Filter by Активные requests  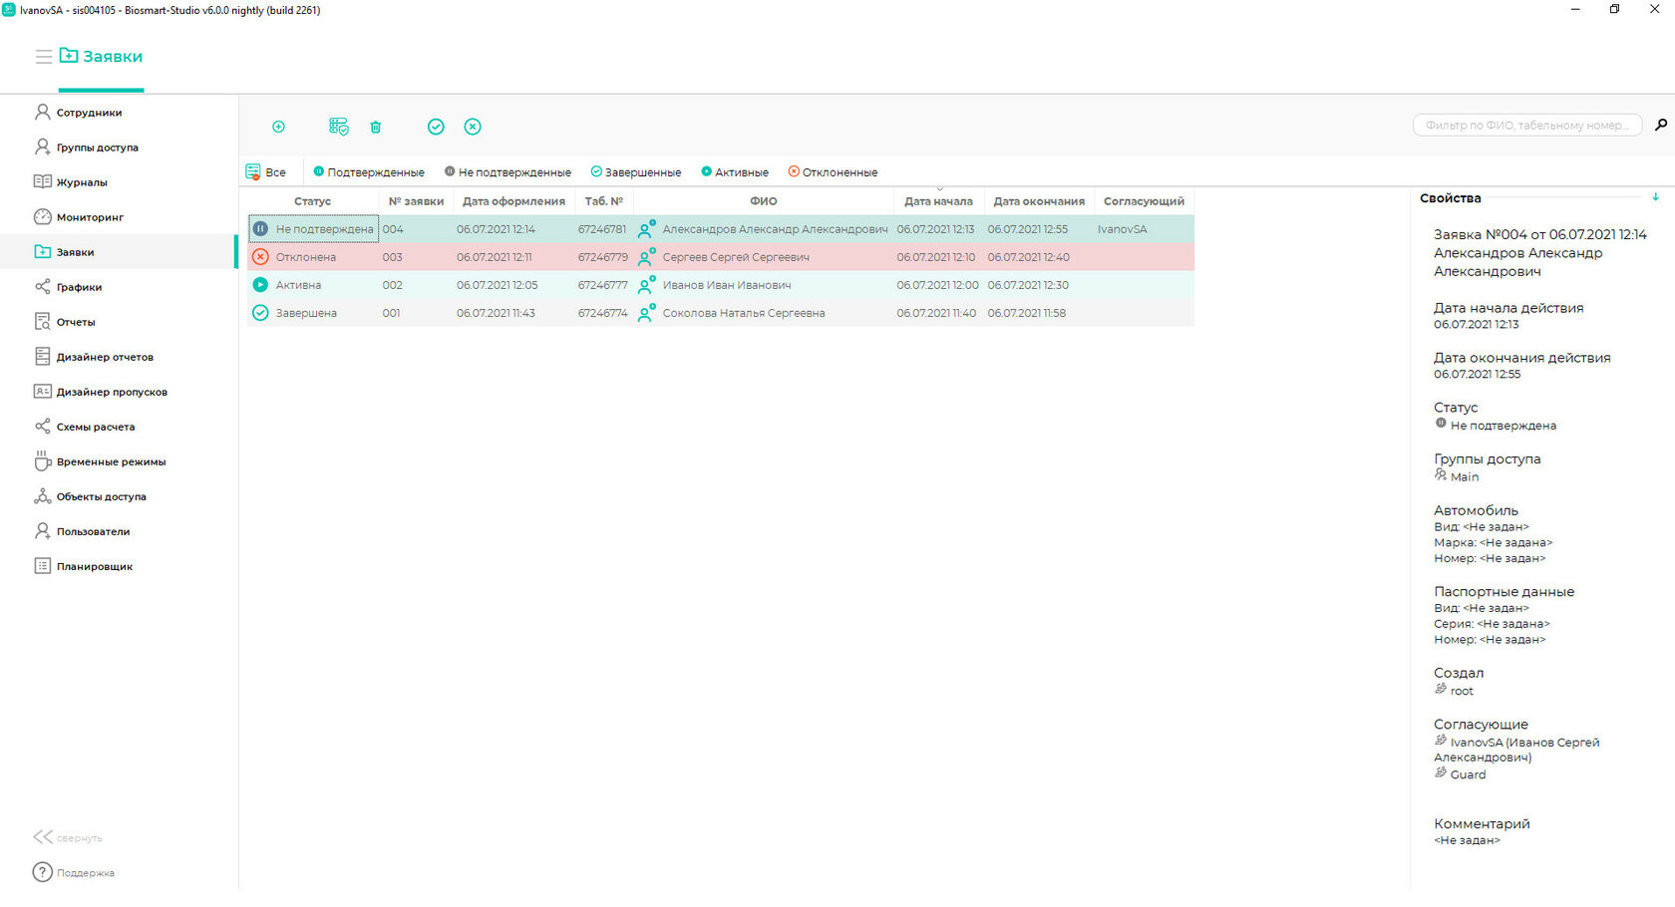[735, 171]
